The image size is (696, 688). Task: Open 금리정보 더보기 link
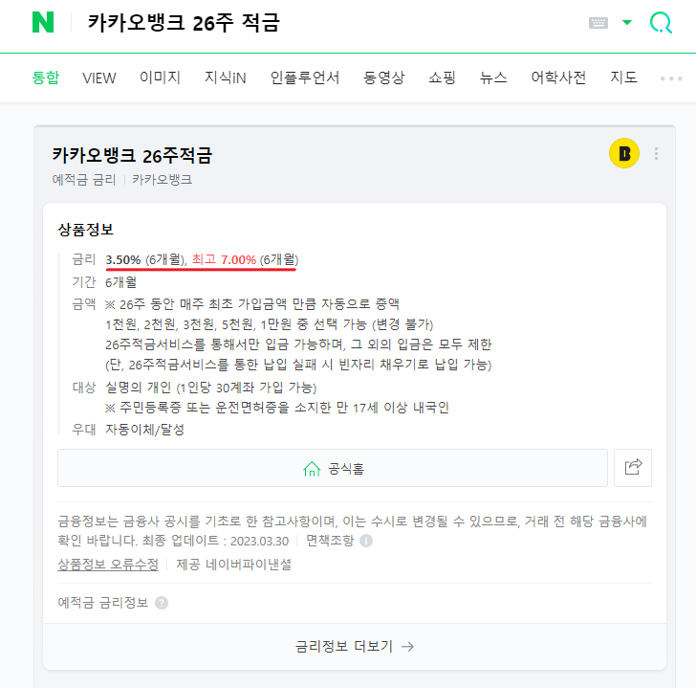(355, 646)
